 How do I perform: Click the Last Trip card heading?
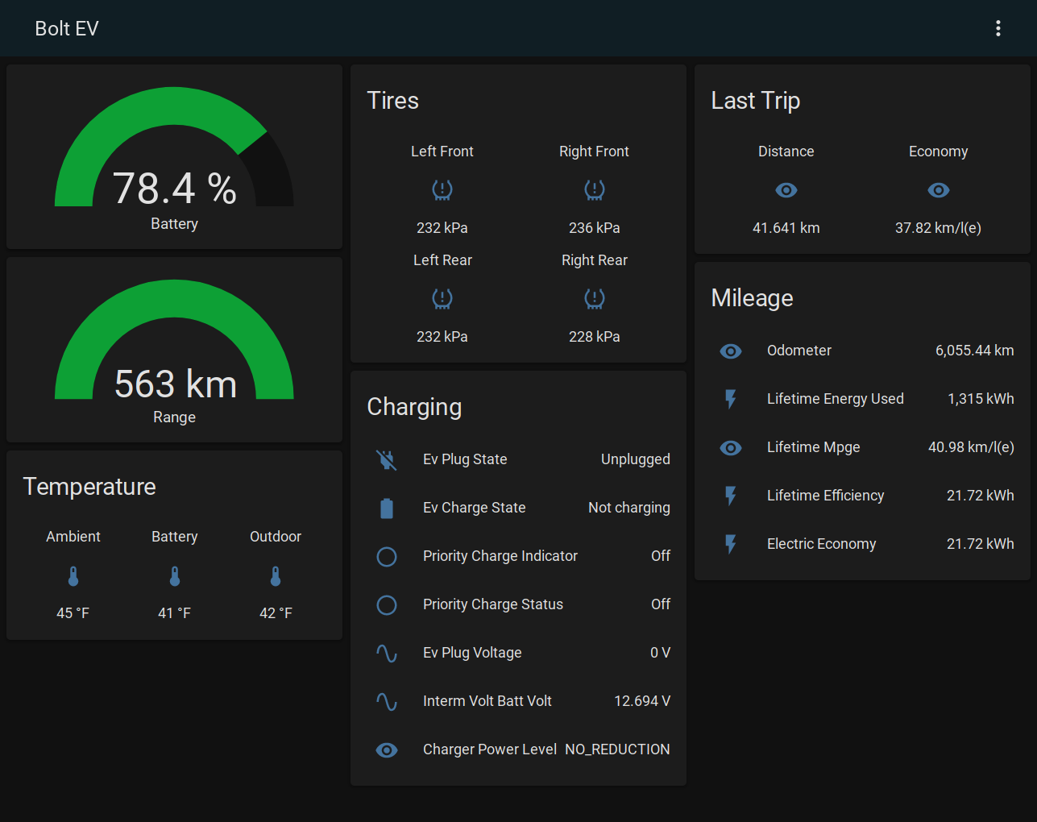(756, 101)
